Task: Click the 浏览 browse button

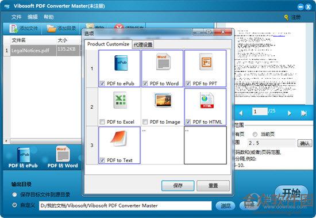Action: click(226, 206)
